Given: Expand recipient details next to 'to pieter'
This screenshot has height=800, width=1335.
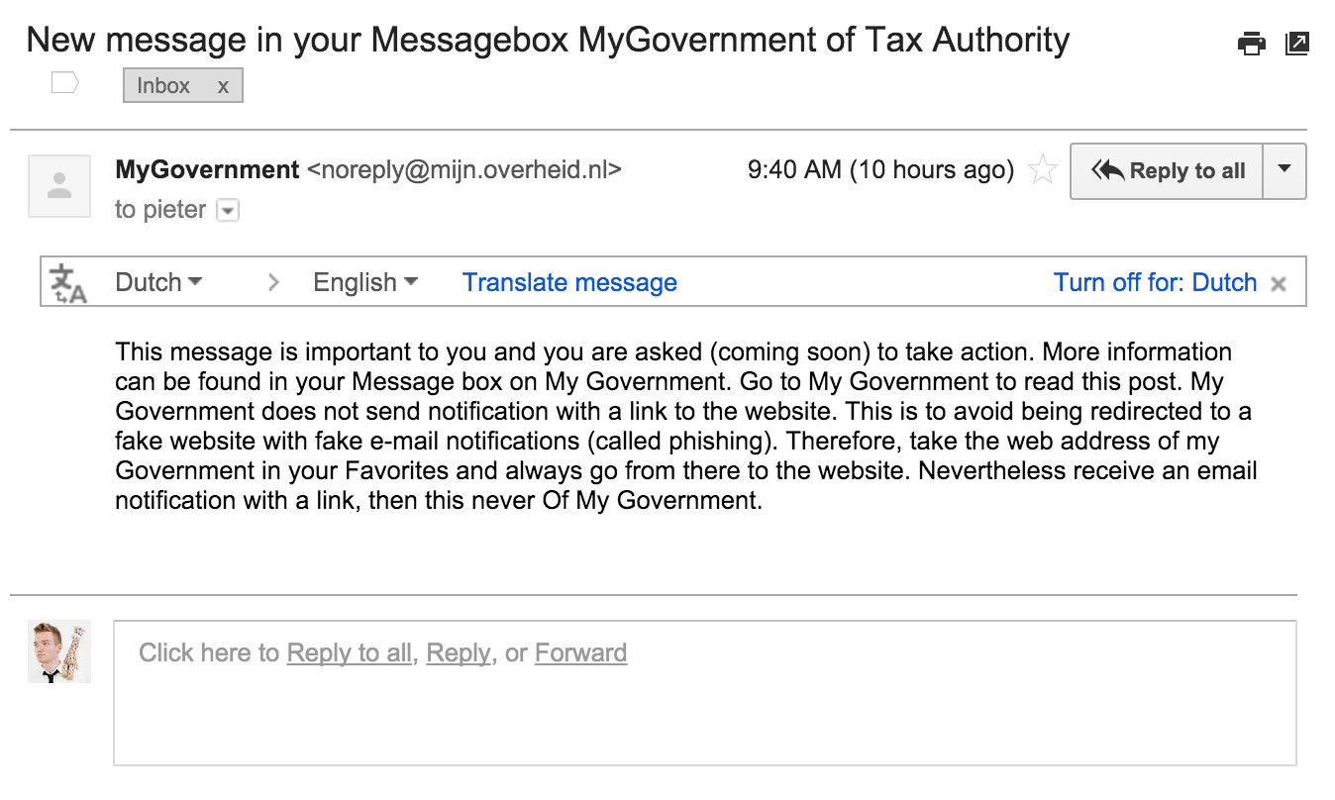Looking at the screenshot, I should pos(227,210).
